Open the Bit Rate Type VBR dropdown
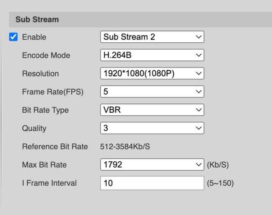272x215 pixels. click(x=152, y=110)
